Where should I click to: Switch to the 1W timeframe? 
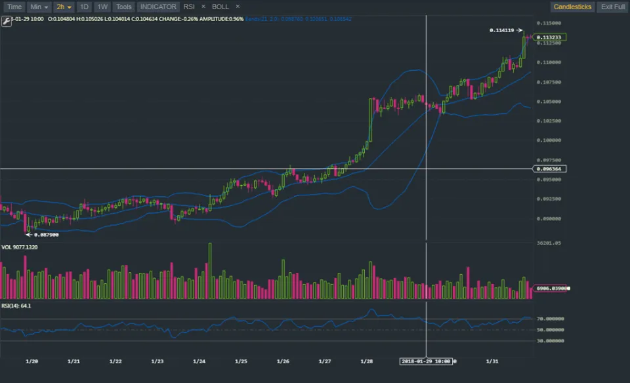point(102,7)
